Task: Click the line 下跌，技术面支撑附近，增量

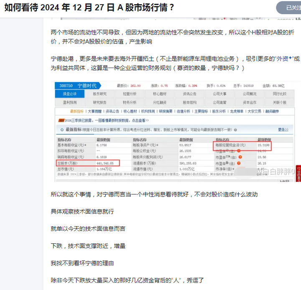Action: point(88,246)
